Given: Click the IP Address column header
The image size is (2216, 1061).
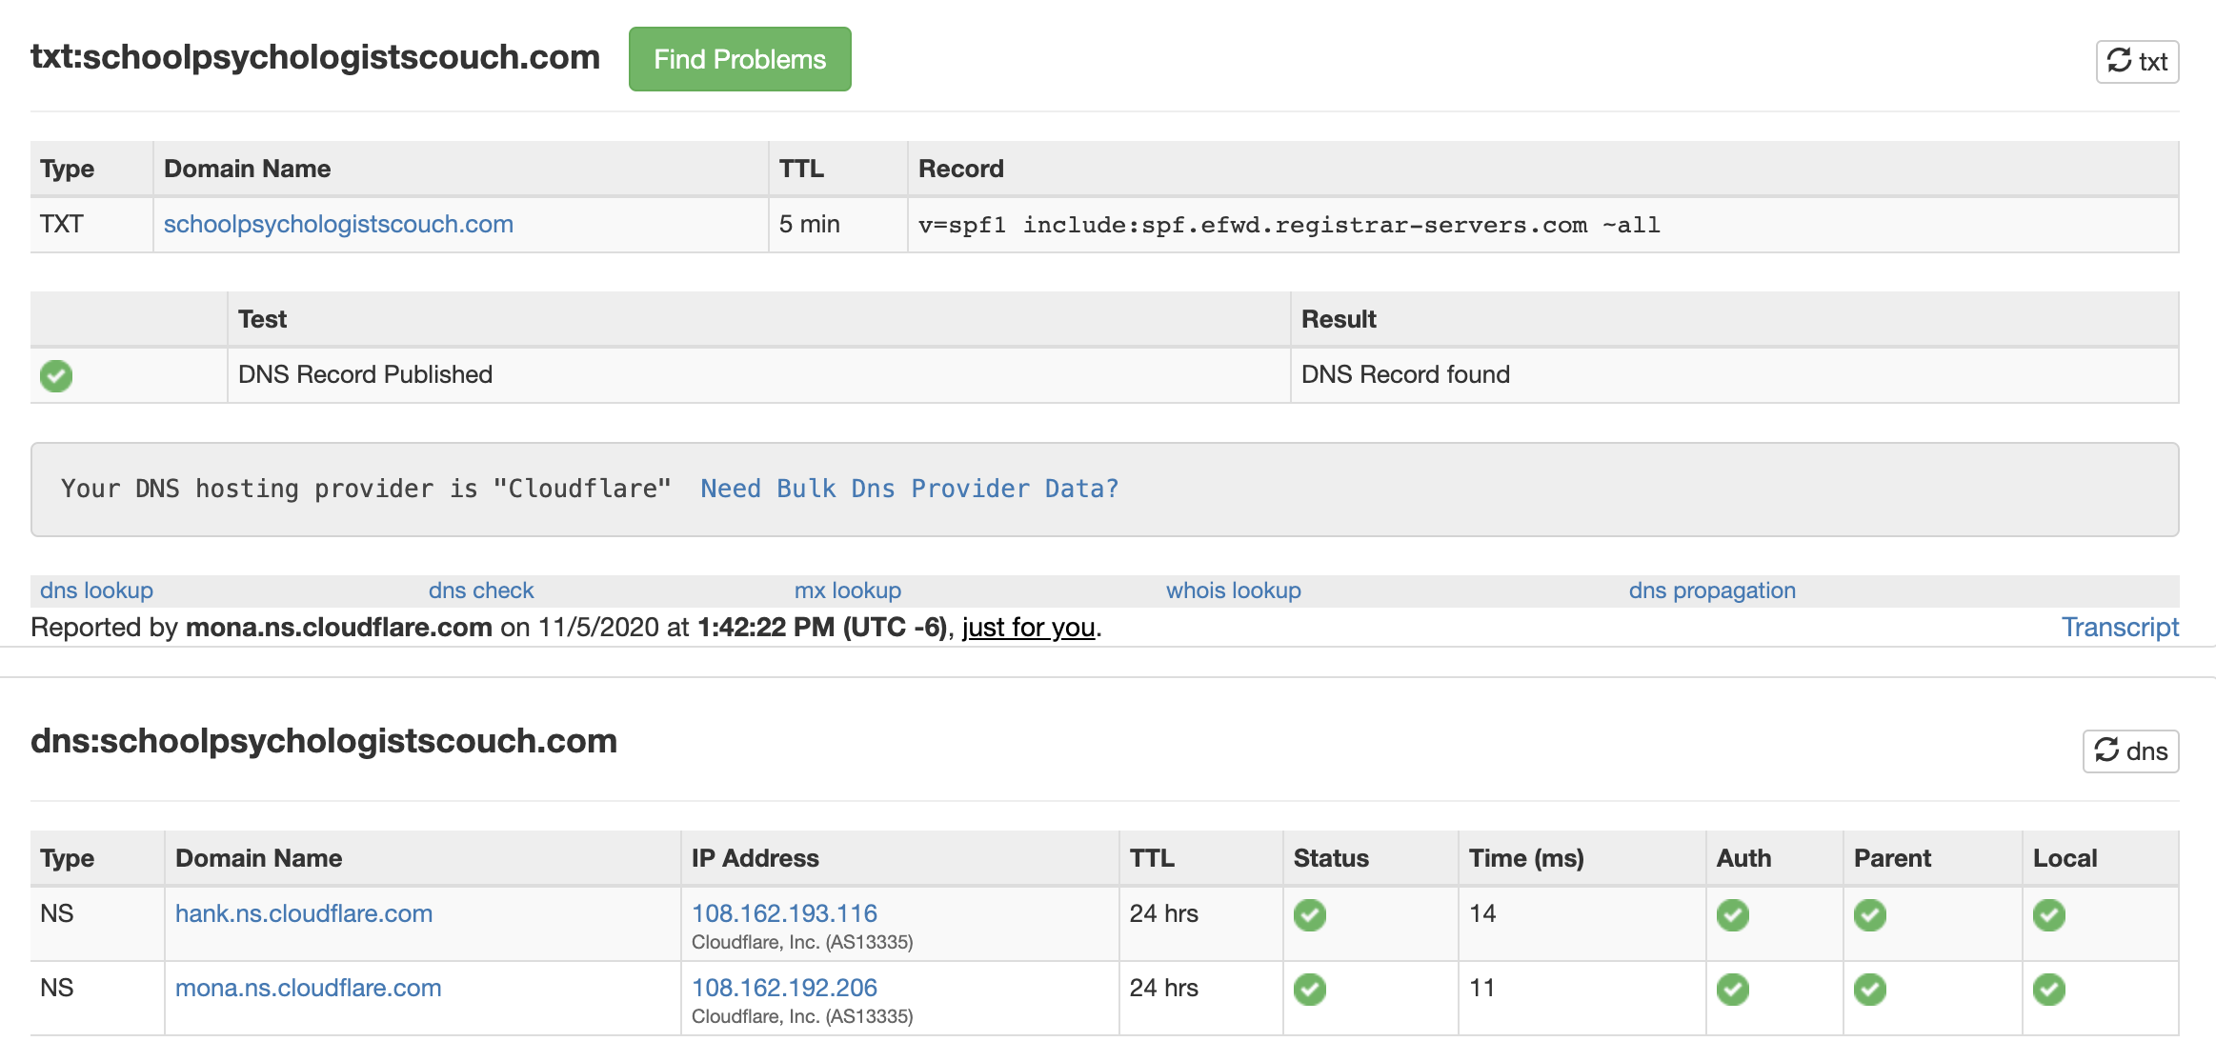Looking at the screenshot, I should (x=899, y=858).
